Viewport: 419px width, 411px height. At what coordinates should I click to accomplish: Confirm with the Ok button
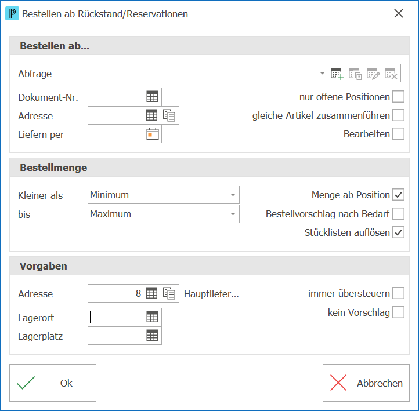(53, 383)
